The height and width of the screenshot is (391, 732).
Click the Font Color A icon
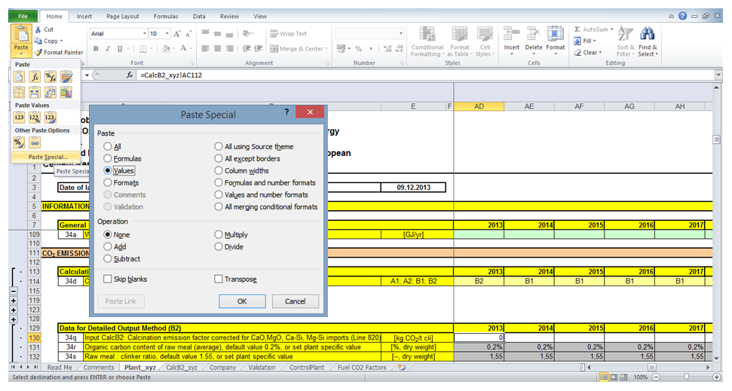tap(183, 48)
